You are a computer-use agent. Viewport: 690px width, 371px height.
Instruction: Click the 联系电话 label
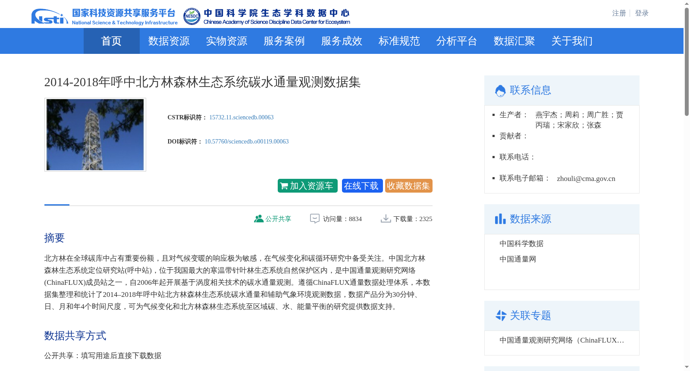click(518, 157)
